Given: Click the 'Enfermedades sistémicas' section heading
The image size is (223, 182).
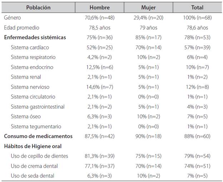Looking at the screenshot, I should click(x=35, y=37).
